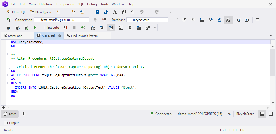This screenshot has height=134, width=276.
Task: Toggle the split horizontal layout button
Action: point(262,114)
